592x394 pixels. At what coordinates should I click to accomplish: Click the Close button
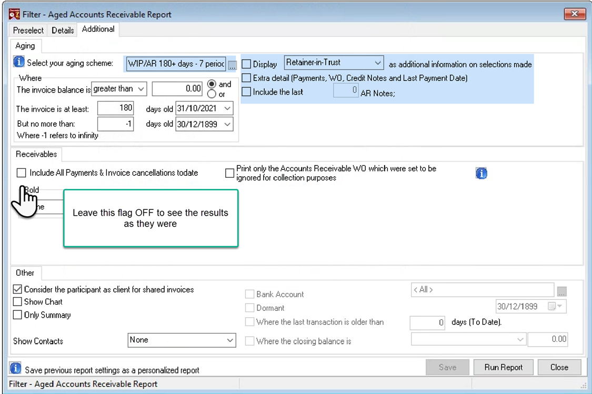(x=559, y=367)
